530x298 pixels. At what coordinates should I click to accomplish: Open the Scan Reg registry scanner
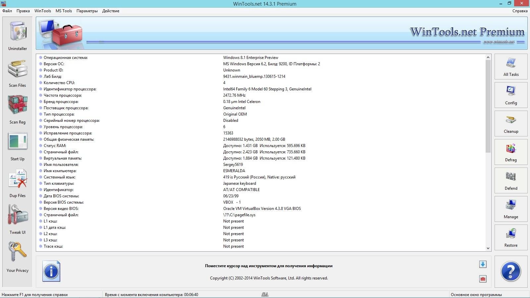[x=18, y=110]
